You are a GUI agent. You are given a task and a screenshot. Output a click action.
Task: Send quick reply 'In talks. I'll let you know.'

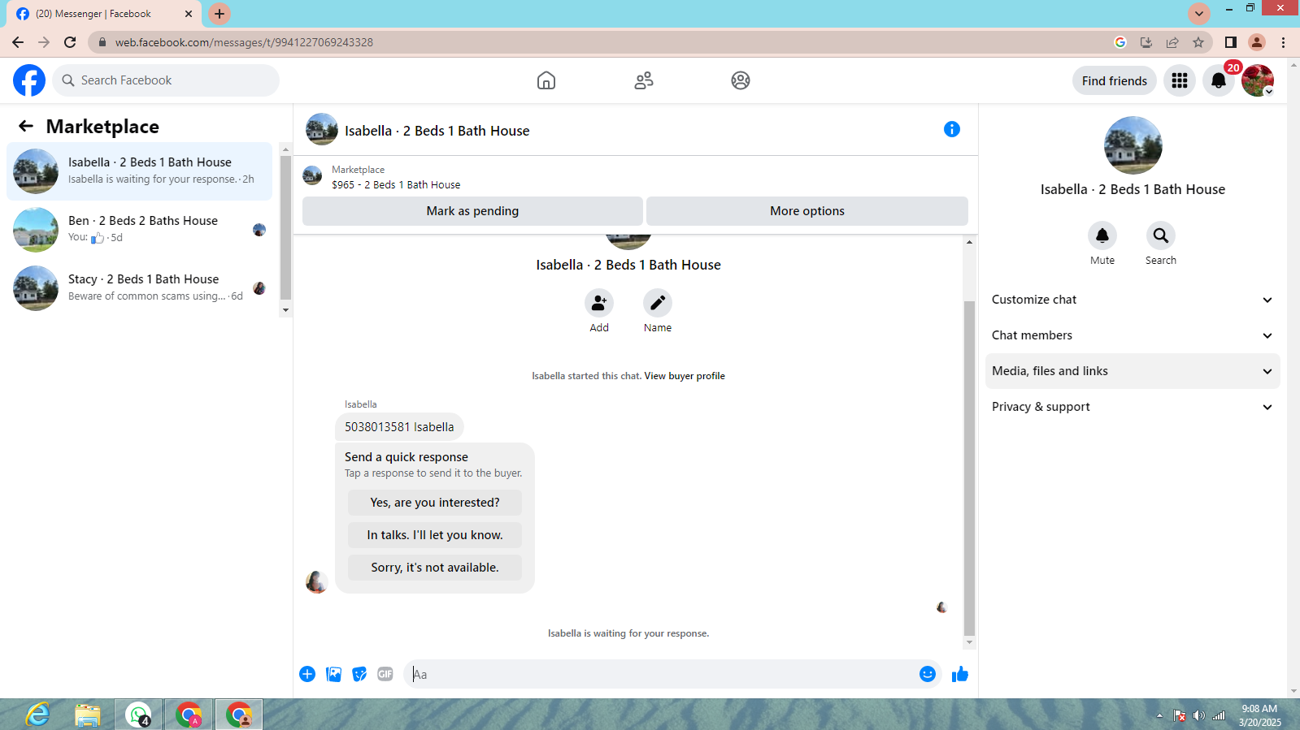(435, 535)
